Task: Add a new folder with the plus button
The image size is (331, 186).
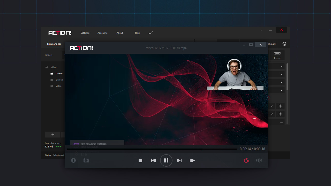Action: click(53, 135)
